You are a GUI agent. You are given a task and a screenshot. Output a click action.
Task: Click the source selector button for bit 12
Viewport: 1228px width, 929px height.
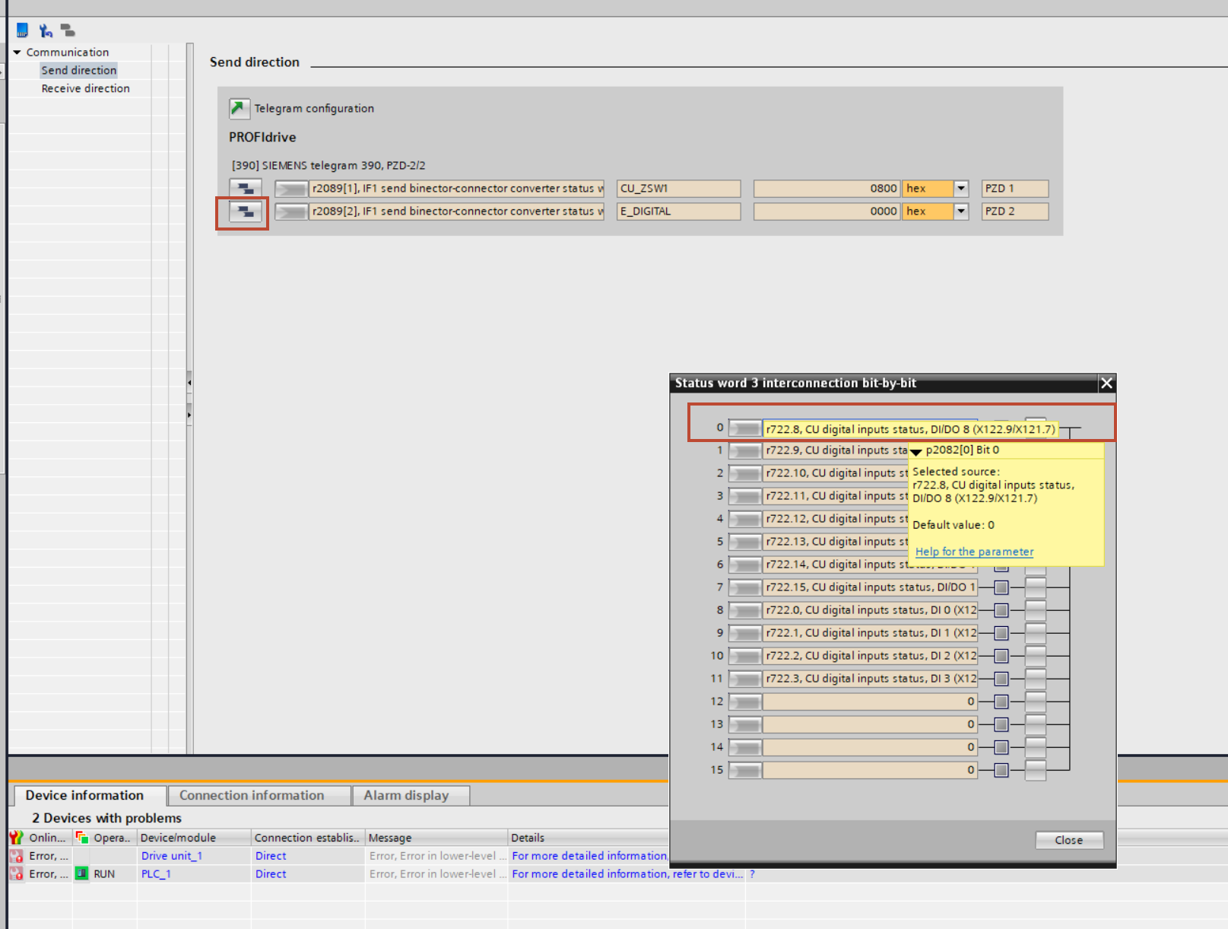click(x=745, y=702)
